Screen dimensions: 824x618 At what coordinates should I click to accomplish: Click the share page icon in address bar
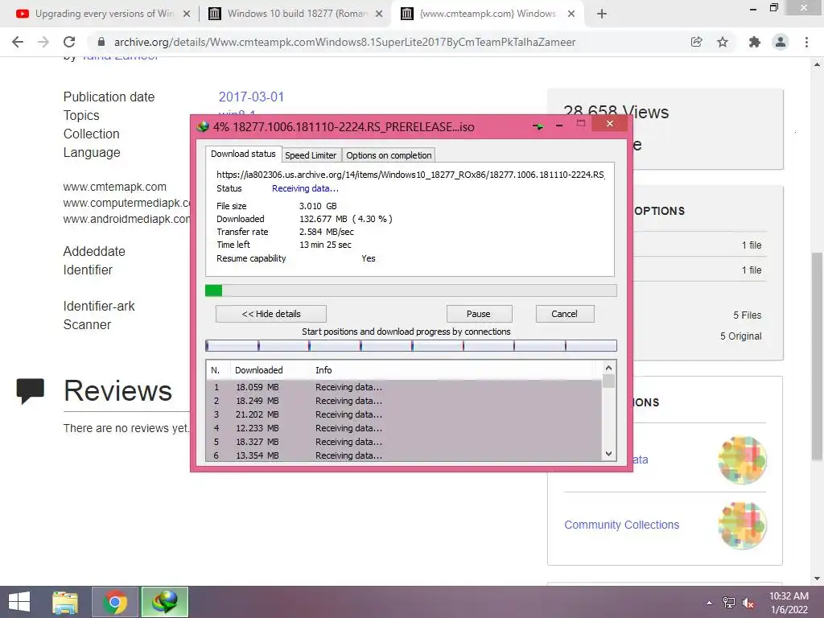tap(696, 42)
